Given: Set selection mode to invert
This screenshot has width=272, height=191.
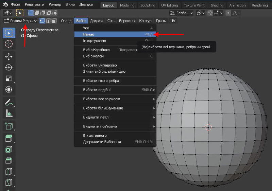Looking at the screenshot, I should coord(49,13).
